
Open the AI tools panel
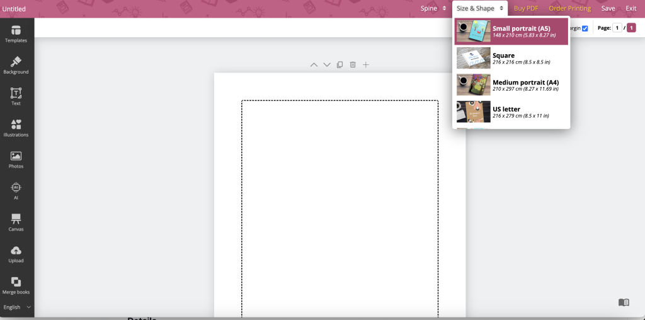(x=16, y=191)
